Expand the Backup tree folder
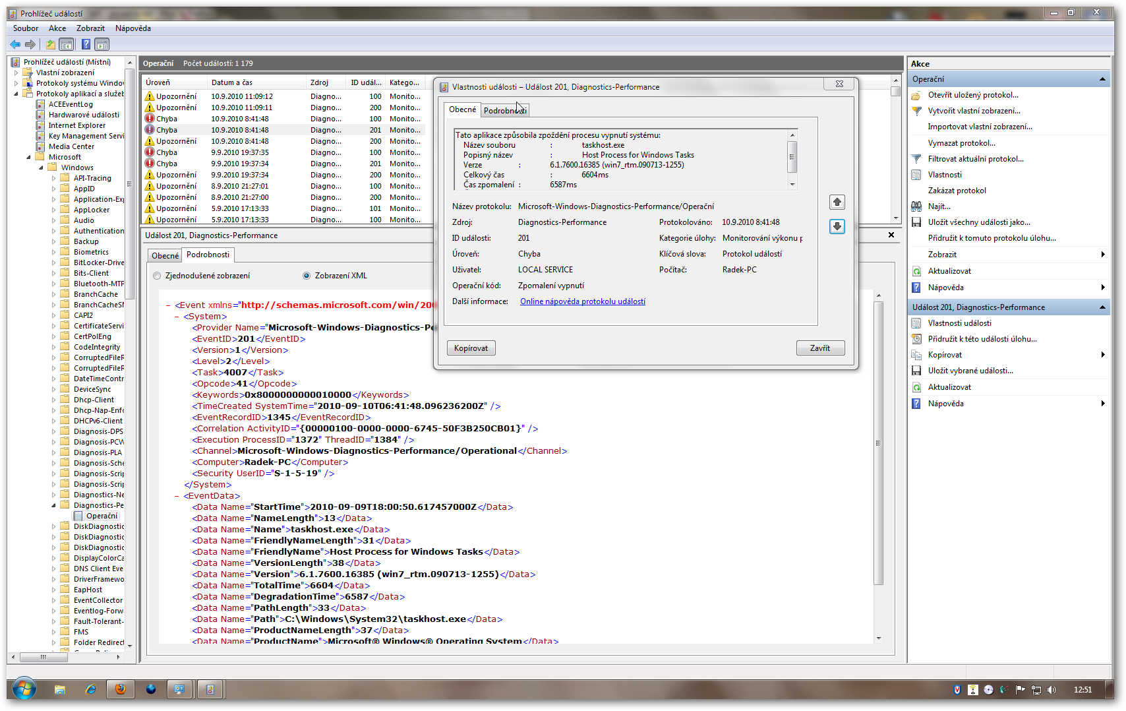 pos(54,241)
